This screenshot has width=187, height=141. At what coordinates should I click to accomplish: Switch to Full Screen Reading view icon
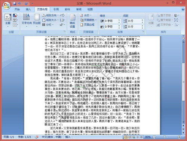(x=130, y=137)
